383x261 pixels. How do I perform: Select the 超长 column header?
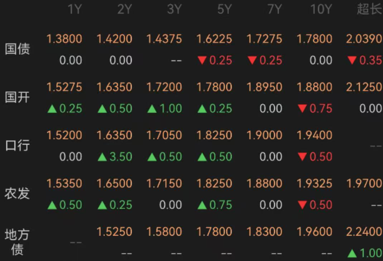click(369, 9)
